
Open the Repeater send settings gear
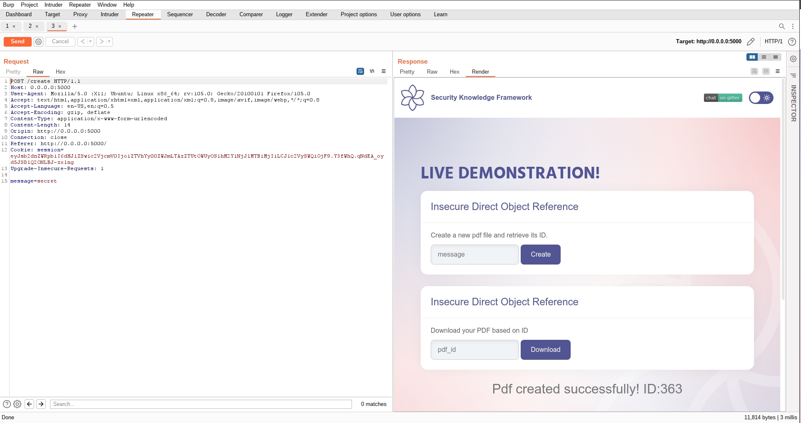38,42
